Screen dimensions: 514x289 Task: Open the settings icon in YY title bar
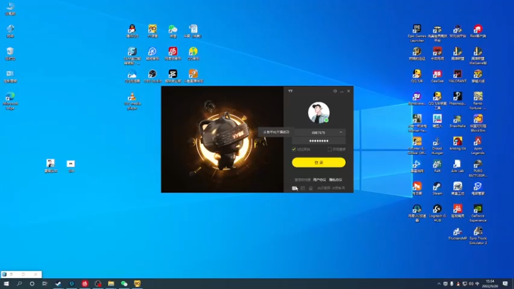(x=335, y=91)
